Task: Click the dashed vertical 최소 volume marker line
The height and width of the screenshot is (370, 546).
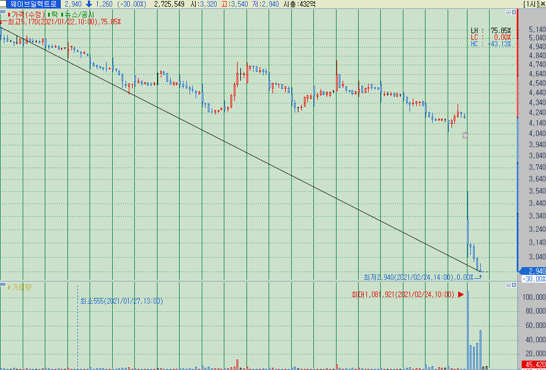Action: click(77, 326)
